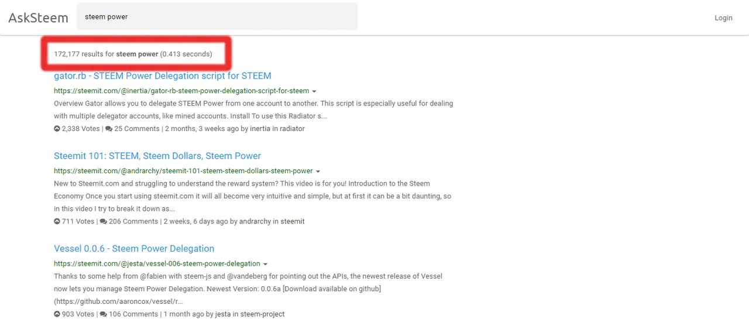Focus the search box containing 'steem power'
The width and height of the screenshot is (749, 329).
click(x=217, y=16)
